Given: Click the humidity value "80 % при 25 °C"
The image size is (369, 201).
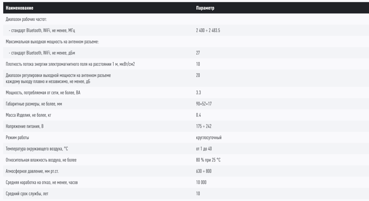Looking at the screenshot, I should [208, 160].
